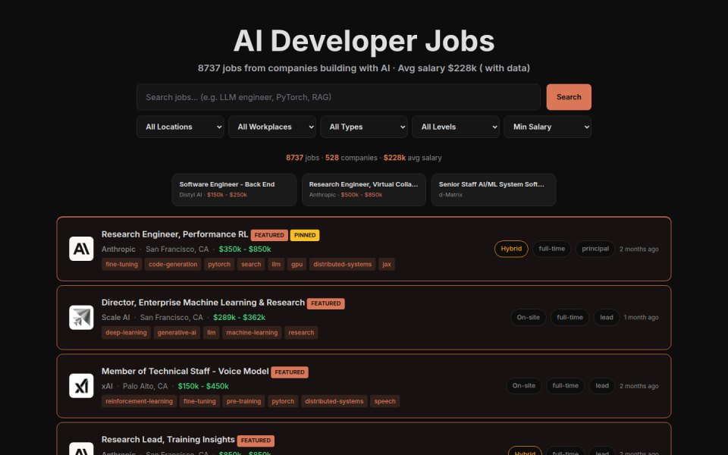Open Director, Enterprise Machine Learning & Research title
Screen dimensions: 728x455
(203, 303)
